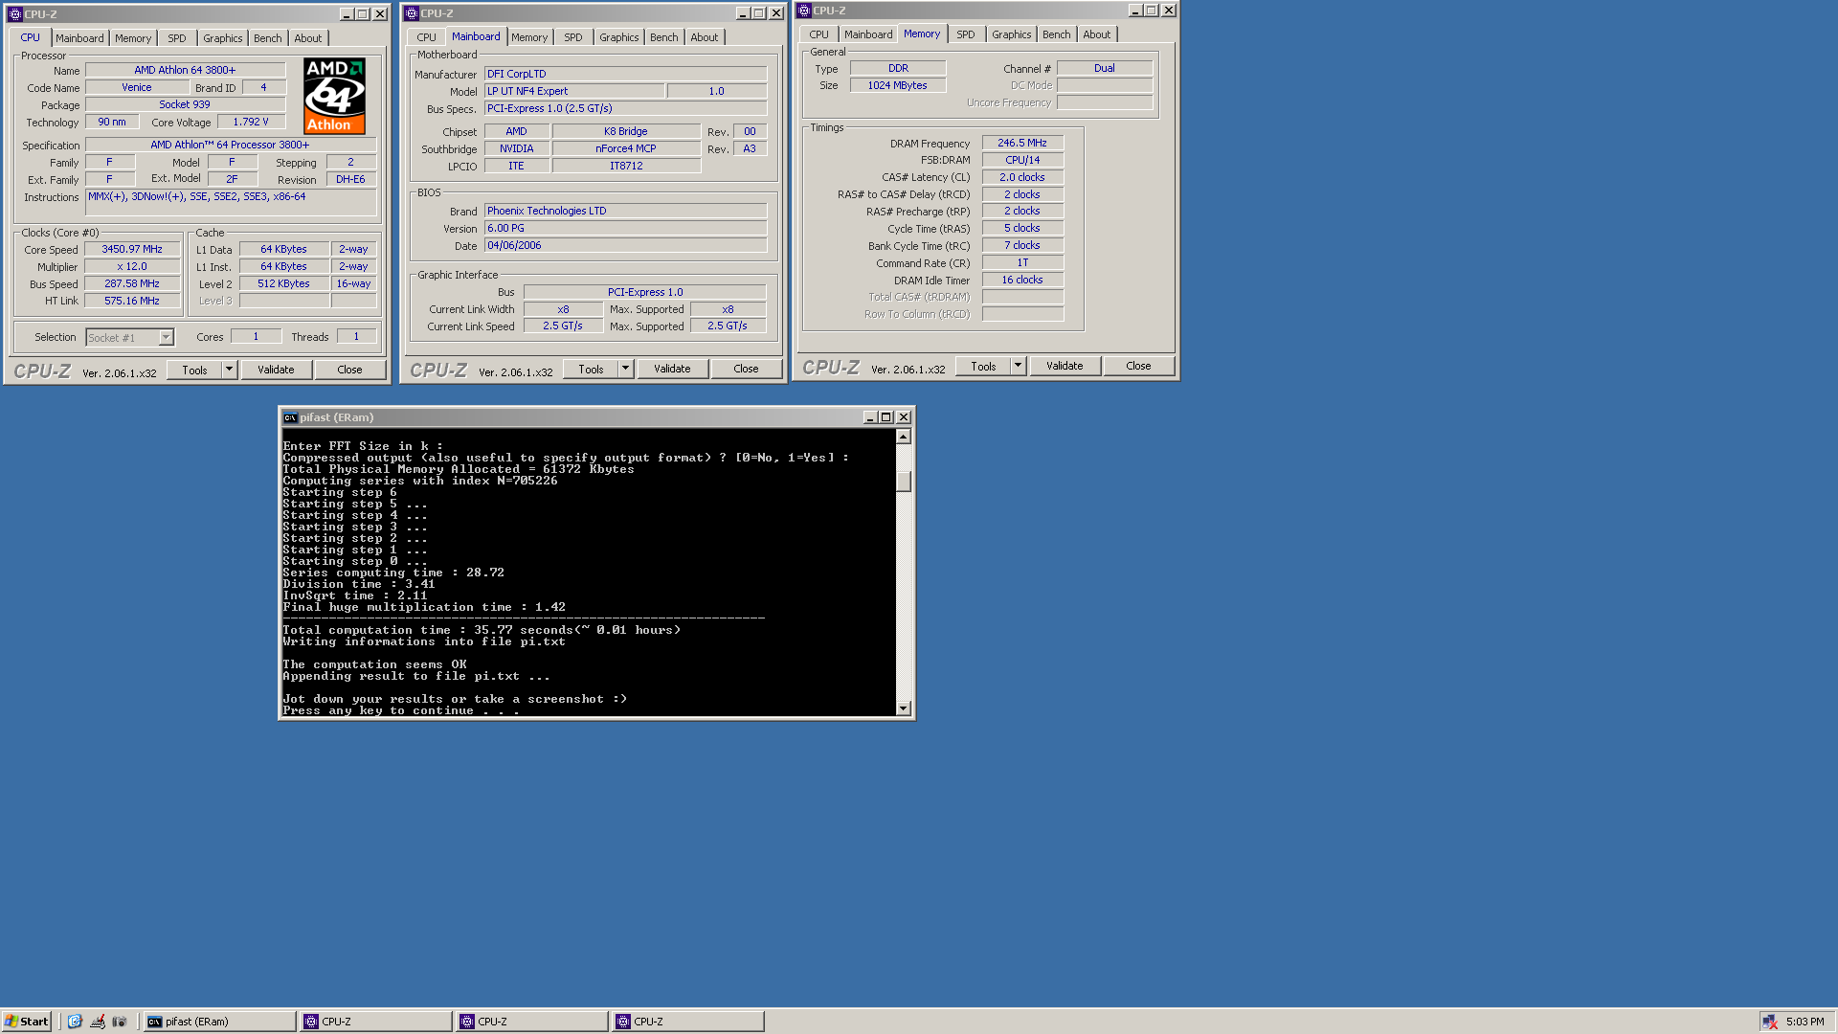
Task: Click the pifast scrollbar up arrow
Action: coord(903,437)
